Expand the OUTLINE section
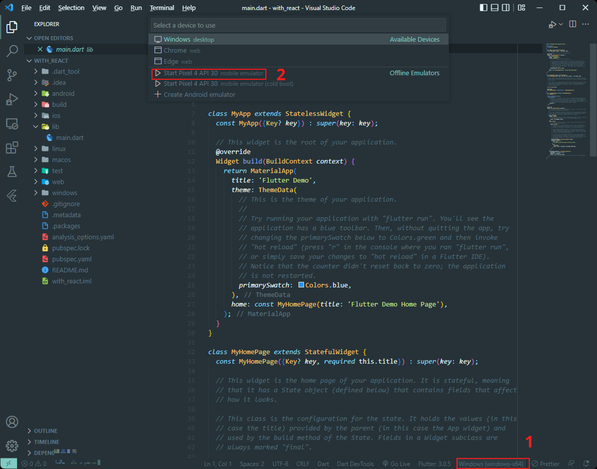 click(x=46, y=431)
